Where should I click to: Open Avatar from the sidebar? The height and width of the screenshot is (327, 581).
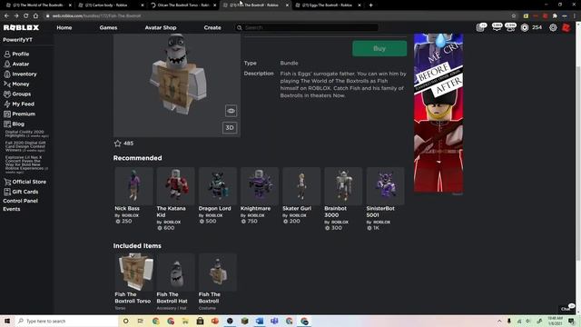pos(16,64)
